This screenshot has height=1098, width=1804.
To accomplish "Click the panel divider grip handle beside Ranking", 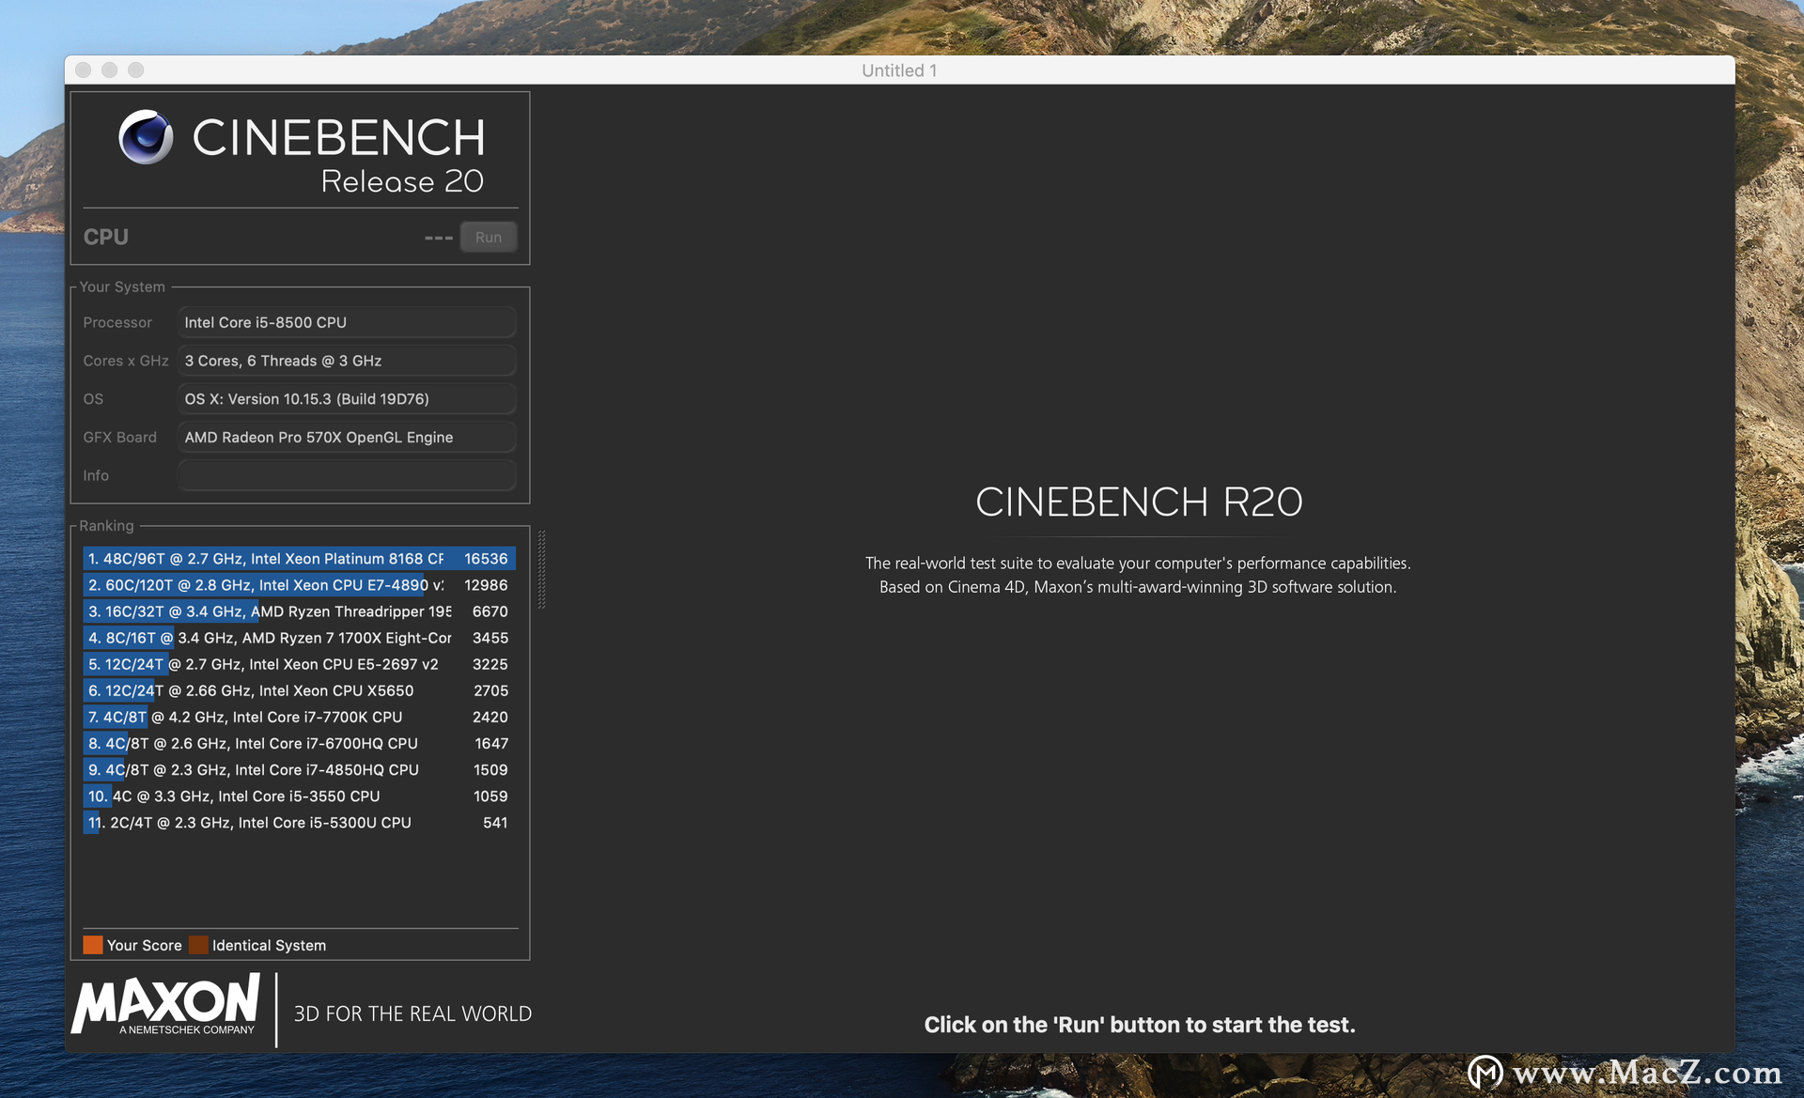I will pos(541,569).
